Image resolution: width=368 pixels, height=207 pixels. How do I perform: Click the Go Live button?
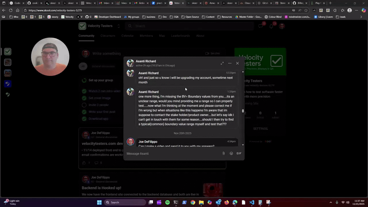click(x=212, y=53)
